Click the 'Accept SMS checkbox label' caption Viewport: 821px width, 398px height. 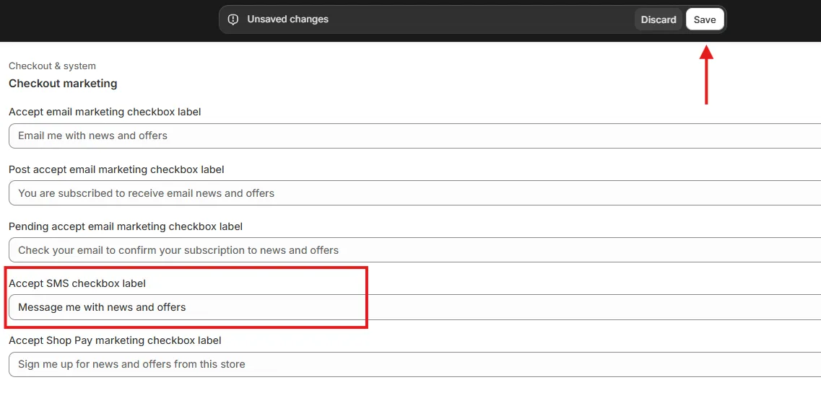77,283
